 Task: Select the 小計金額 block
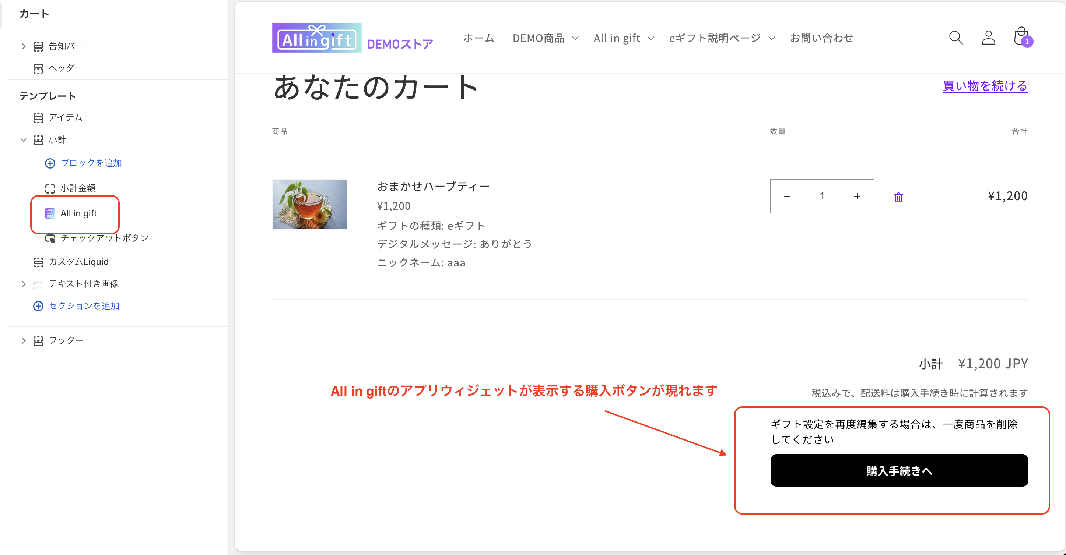tap(78, 188)
